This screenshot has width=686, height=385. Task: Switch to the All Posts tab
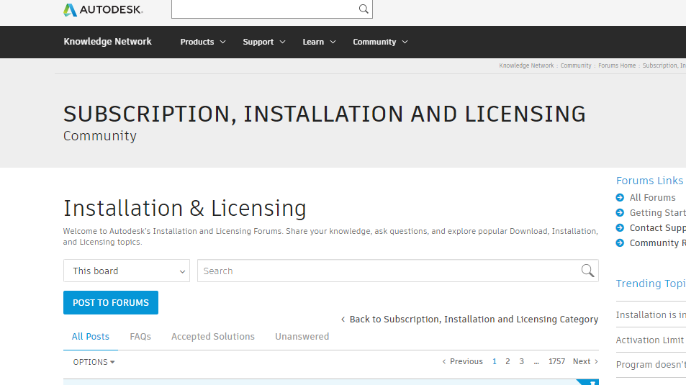coord(91,337)
